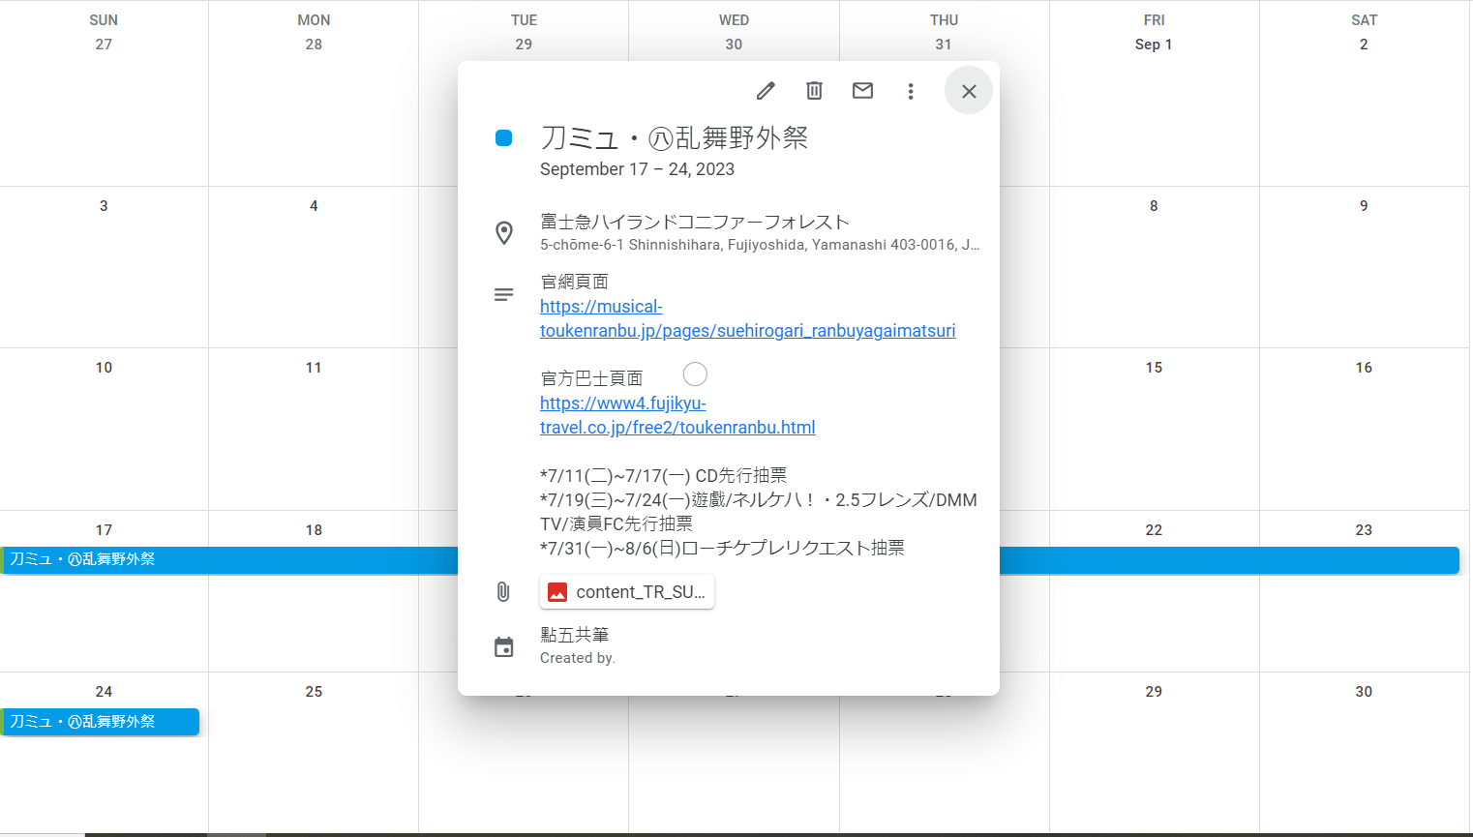Viewport: 1473px width, 837px height.
Task: Click the 'Created by.' text
Action: [x=578, y=658]
